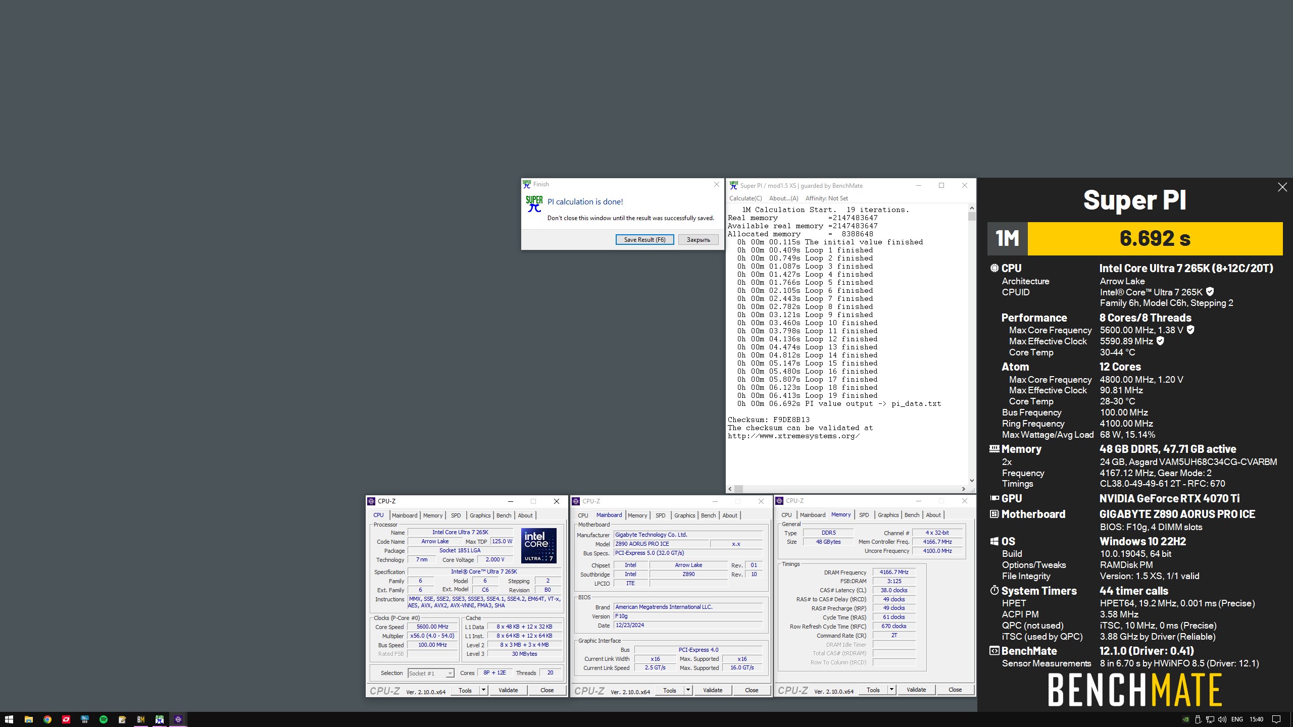Click the BIOS Version F10g field
Viewport: 1293px width, 727px height.
point(688,616)
